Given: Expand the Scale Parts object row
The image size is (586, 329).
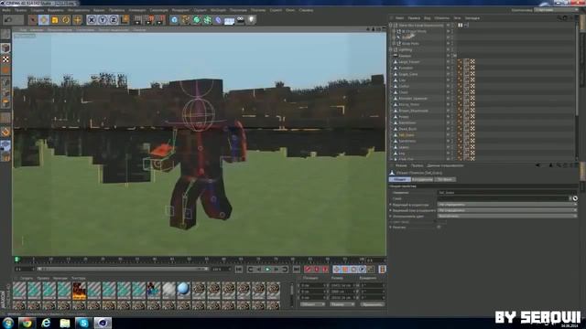Looking at the screenshot, I should coord(394,44).
